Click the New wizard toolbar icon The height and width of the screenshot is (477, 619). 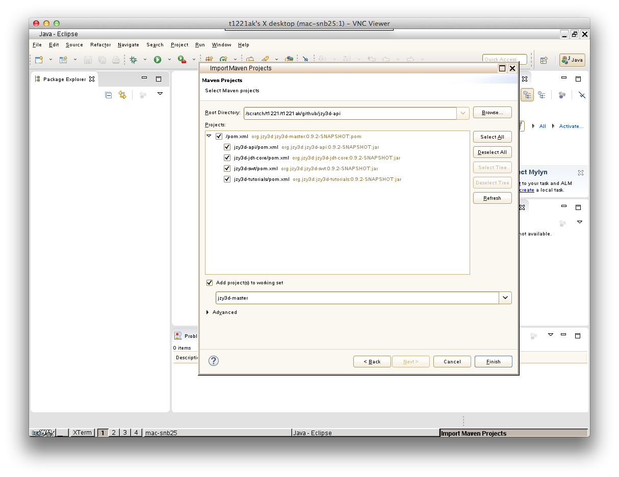point(39,60)
